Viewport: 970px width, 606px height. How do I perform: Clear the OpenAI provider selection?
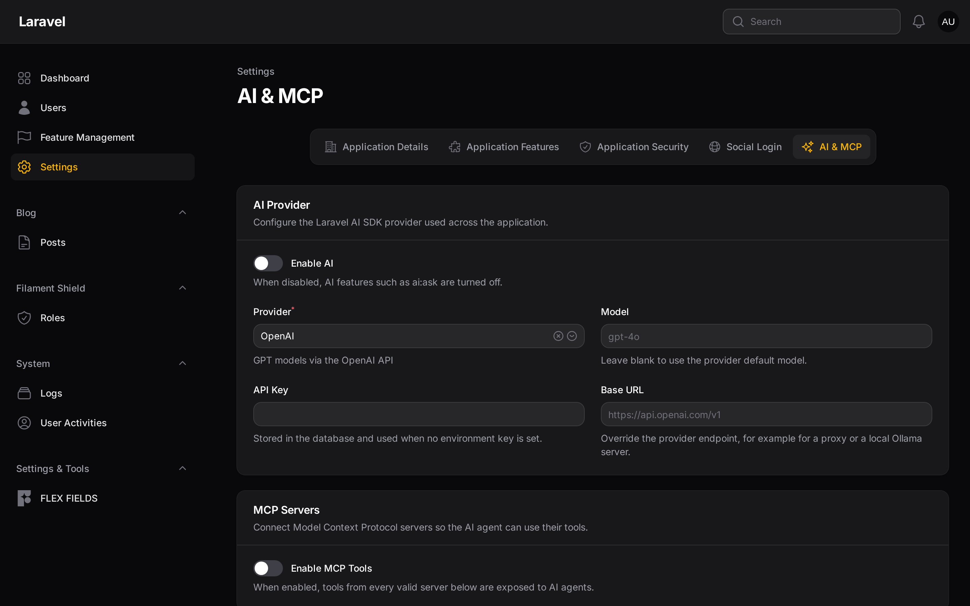coord(558,336)
